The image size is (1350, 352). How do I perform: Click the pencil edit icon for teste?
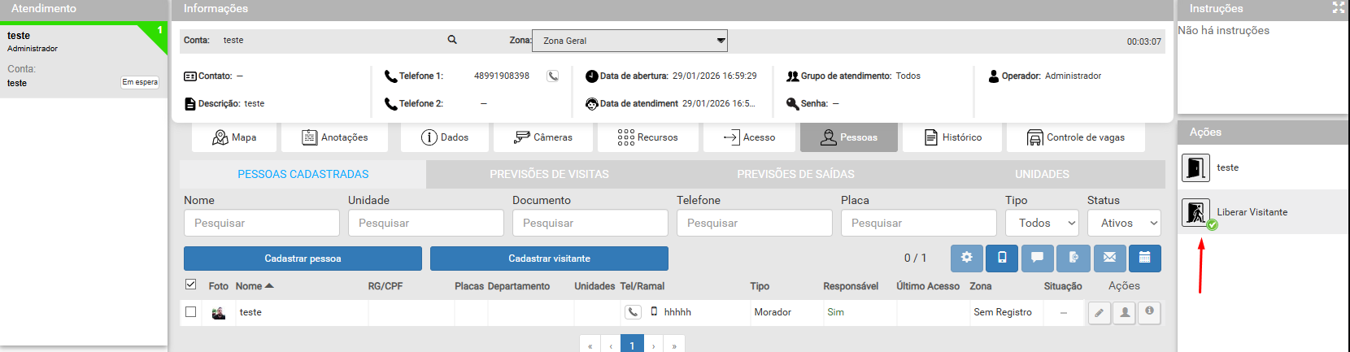[1099, 312]
